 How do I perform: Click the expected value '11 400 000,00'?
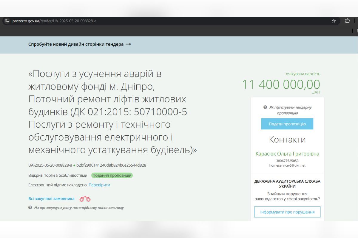(281, 84)
